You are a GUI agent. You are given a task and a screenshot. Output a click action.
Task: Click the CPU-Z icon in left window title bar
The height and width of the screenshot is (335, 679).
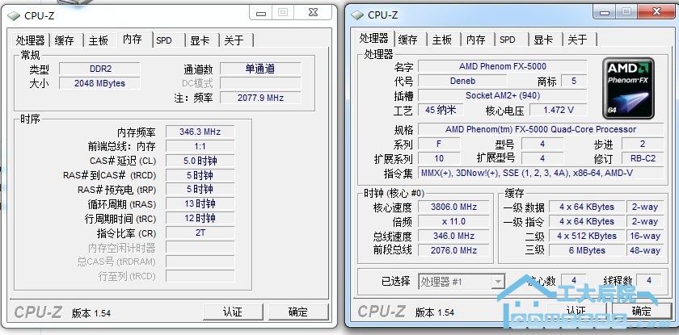[14, 16]
